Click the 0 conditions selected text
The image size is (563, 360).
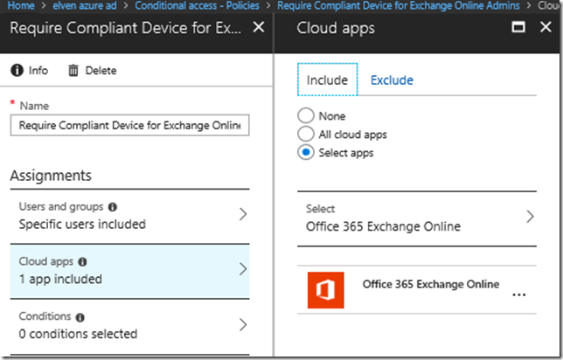click(78, 334)
